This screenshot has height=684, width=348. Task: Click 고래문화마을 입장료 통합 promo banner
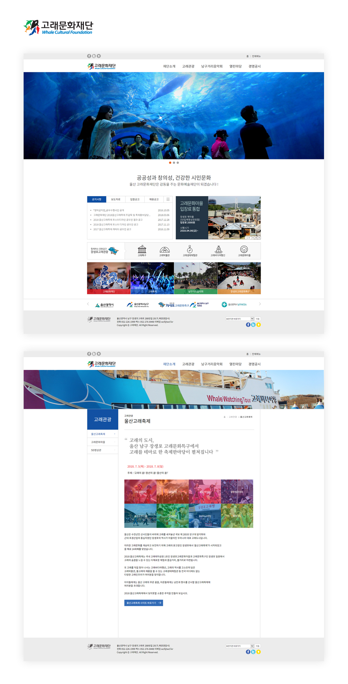(x=218, y=218)
